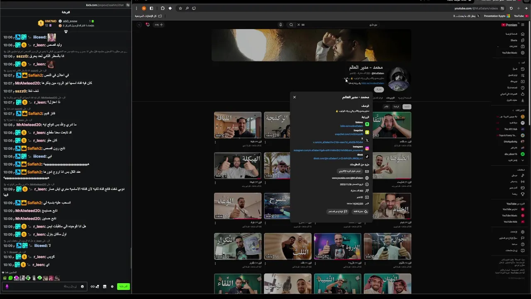This screenshot has width=531, height=299.
Task: Open the Videos channel tab
Action: 390,98
